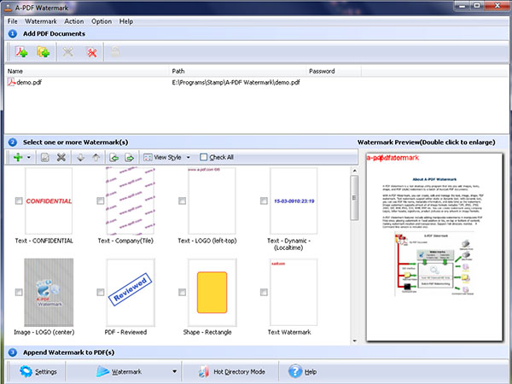Screen dimensions: 512x384
Task: Open the Option menu
Action: (102, 21)
